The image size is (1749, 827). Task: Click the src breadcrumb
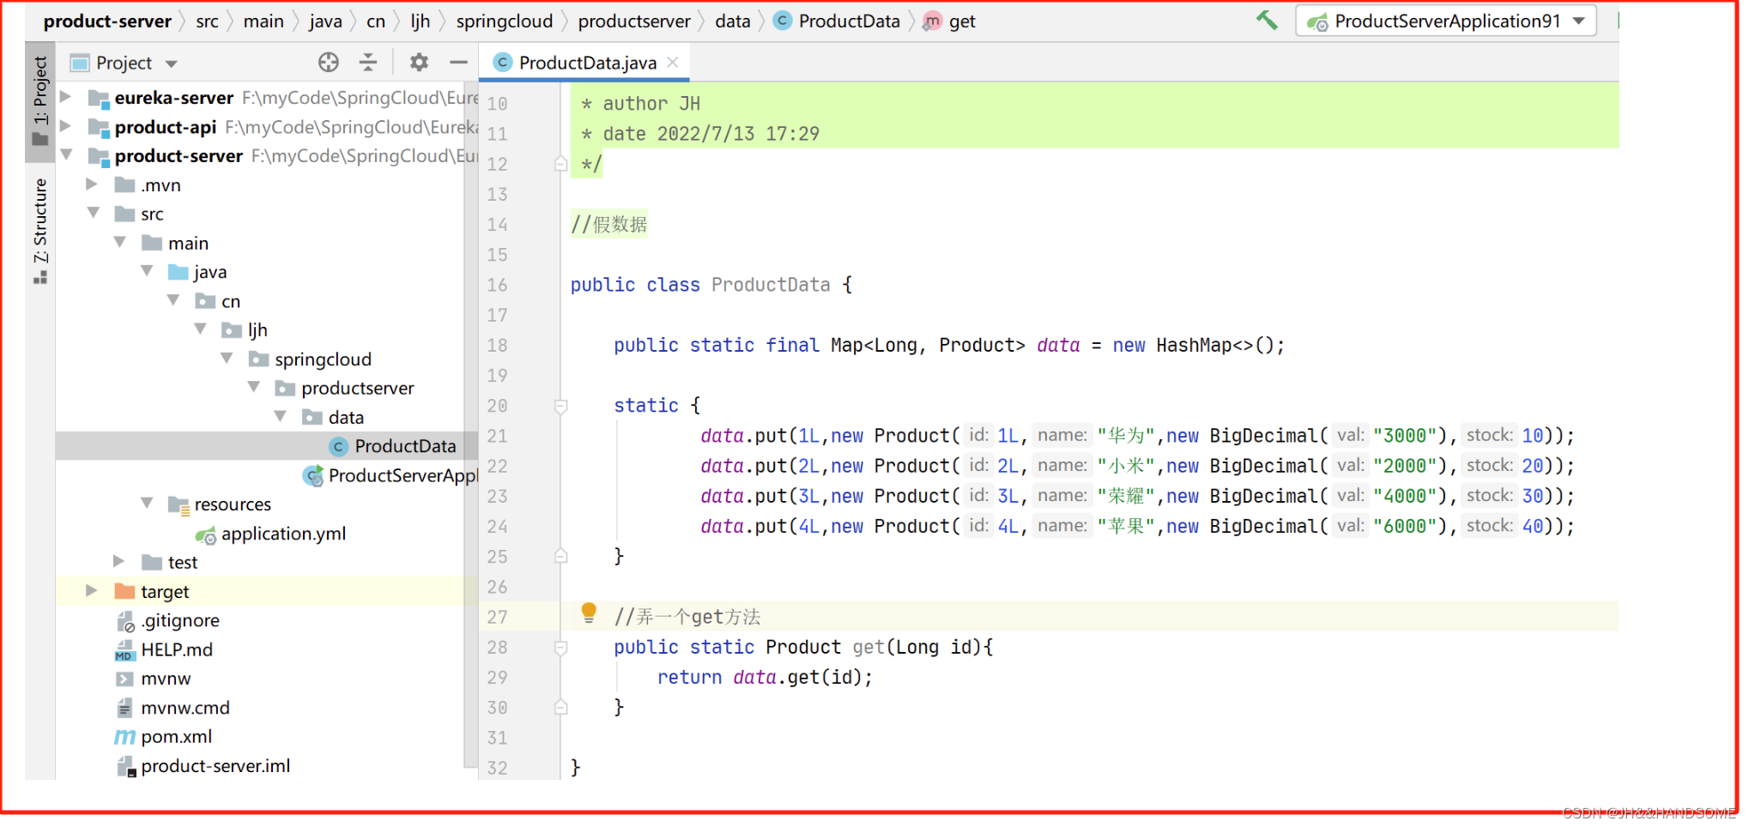click(208, 21)
